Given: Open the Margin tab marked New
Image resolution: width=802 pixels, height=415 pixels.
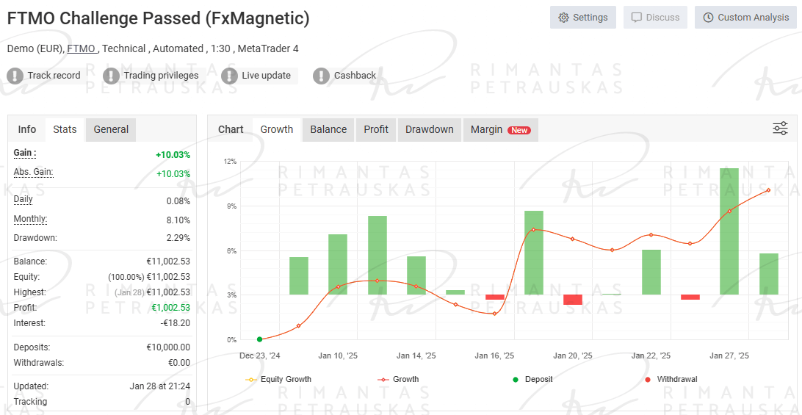Looking at the screenshot, I should pyautogui.click(x=501, y=129).
